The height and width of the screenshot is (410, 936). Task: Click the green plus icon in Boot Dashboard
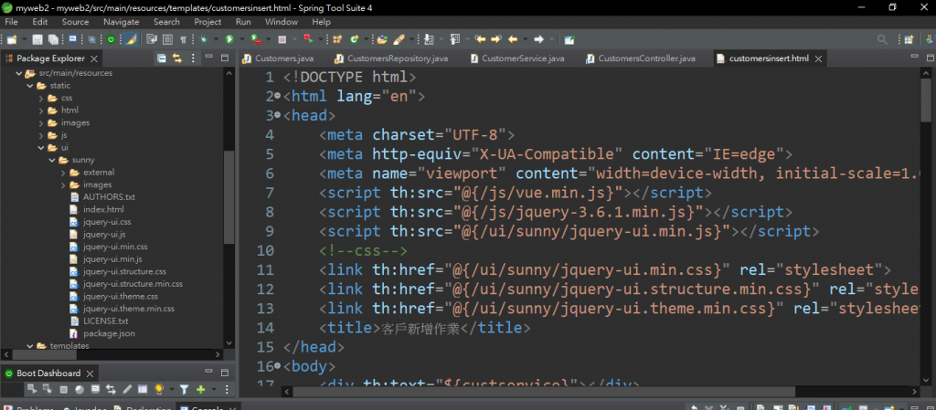click(x=200, y=390)
